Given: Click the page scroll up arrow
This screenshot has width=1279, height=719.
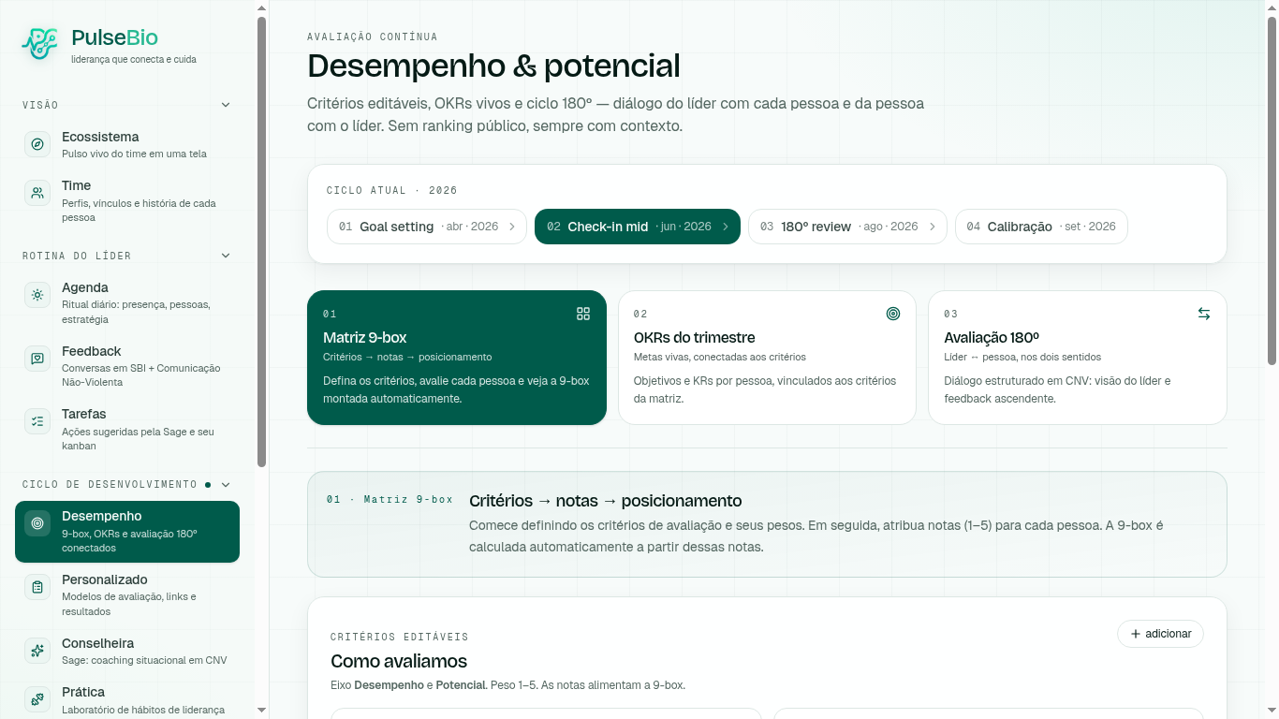Looking at the screenshot, I should pyautogui.click(x=1272, y=7).
